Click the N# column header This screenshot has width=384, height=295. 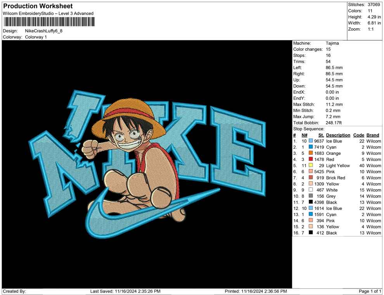[x=304, y=135]
